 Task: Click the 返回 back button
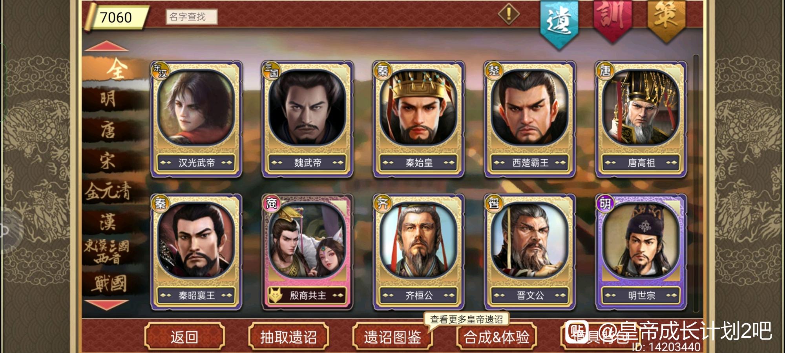(x=184, y=337)
